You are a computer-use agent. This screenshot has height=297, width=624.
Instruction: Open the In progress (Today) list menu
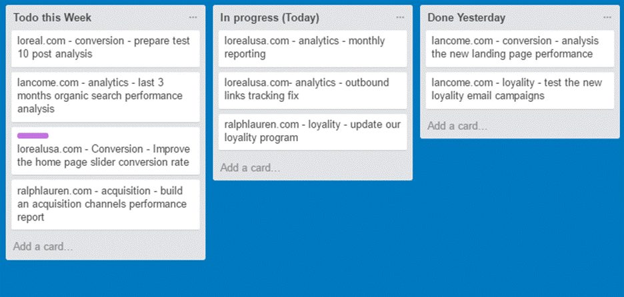(x=400, y=17)
